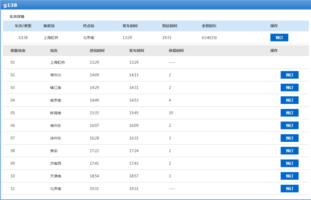Select station name 镇江南
311x200 pixels.
[56, 88]
